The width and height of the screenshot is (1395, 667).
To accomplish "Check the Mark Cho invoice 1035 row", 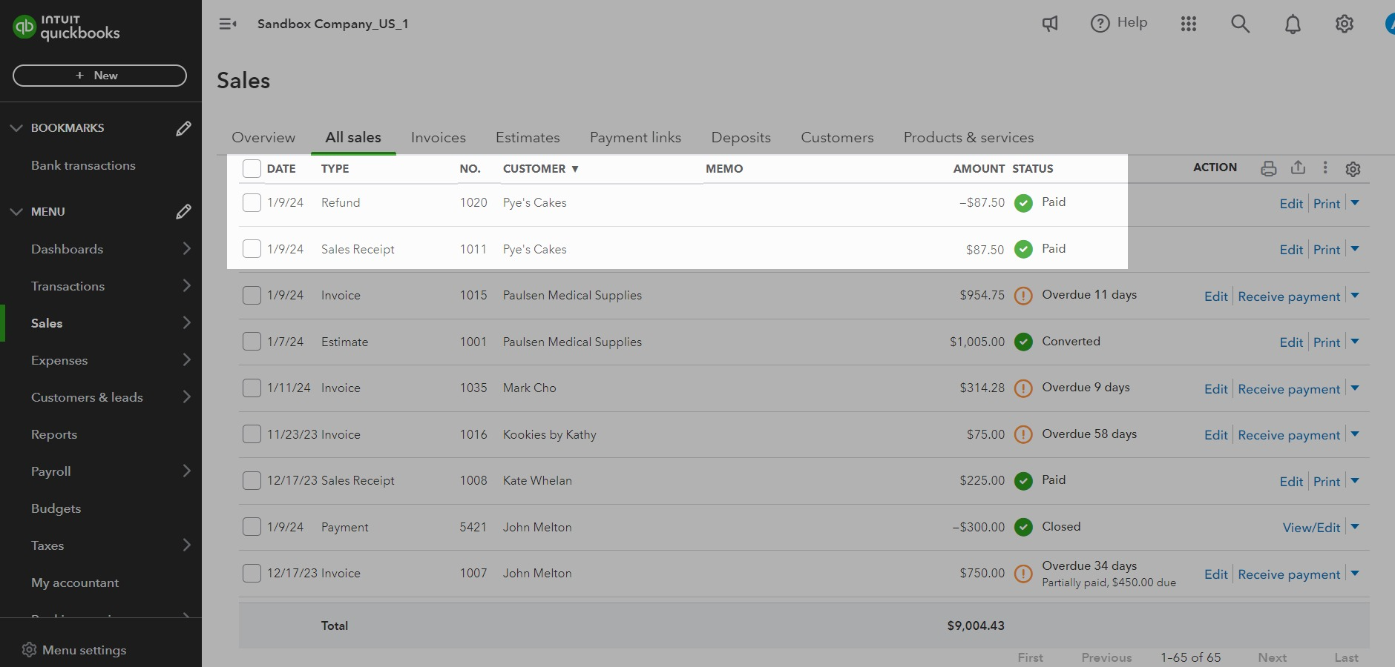I will (x=252, y=388).
